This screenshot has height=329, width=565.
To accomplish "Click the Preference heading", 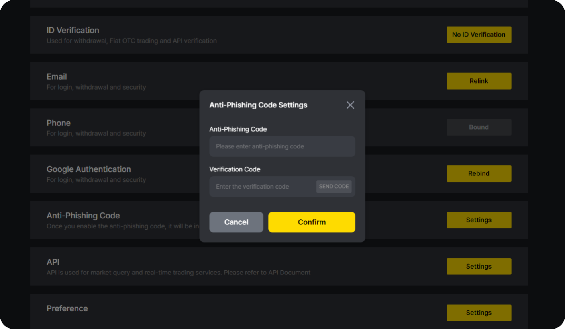I will point(67,308).
